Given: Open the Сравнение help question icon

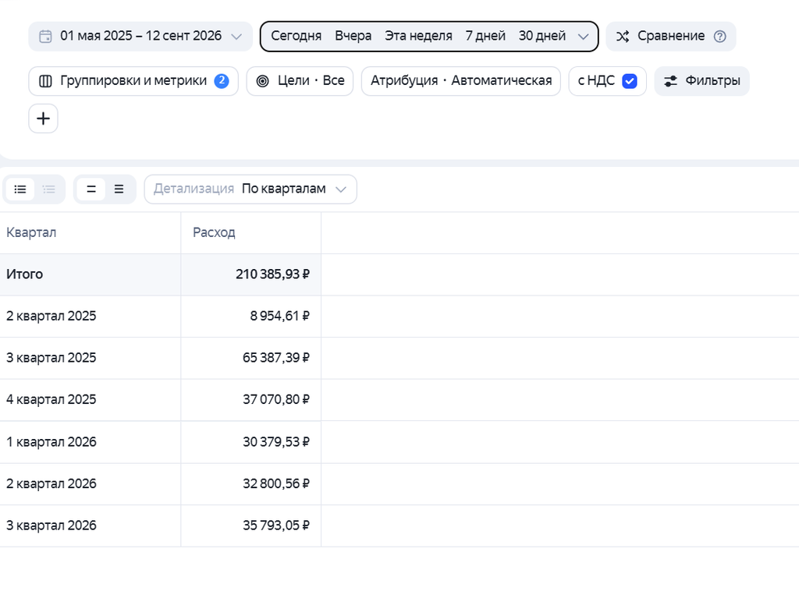Looking at the screenshot, I should point(719,36).
